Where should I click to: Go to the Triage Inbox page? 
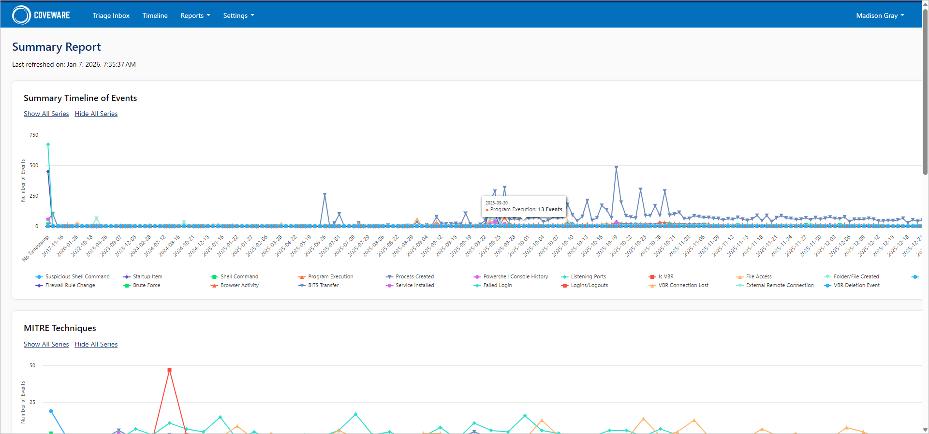[x=111, y=15]
